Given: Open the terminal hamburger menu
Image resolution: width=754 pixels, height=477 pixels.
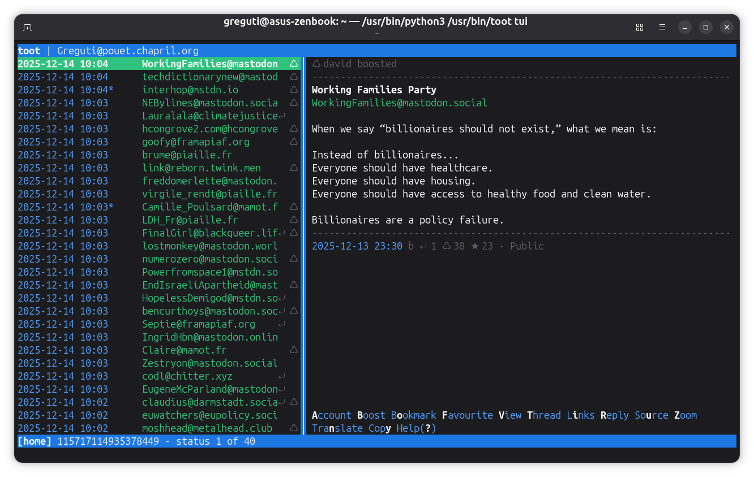Looking at the screenshot, I should [x=662, y=27].
